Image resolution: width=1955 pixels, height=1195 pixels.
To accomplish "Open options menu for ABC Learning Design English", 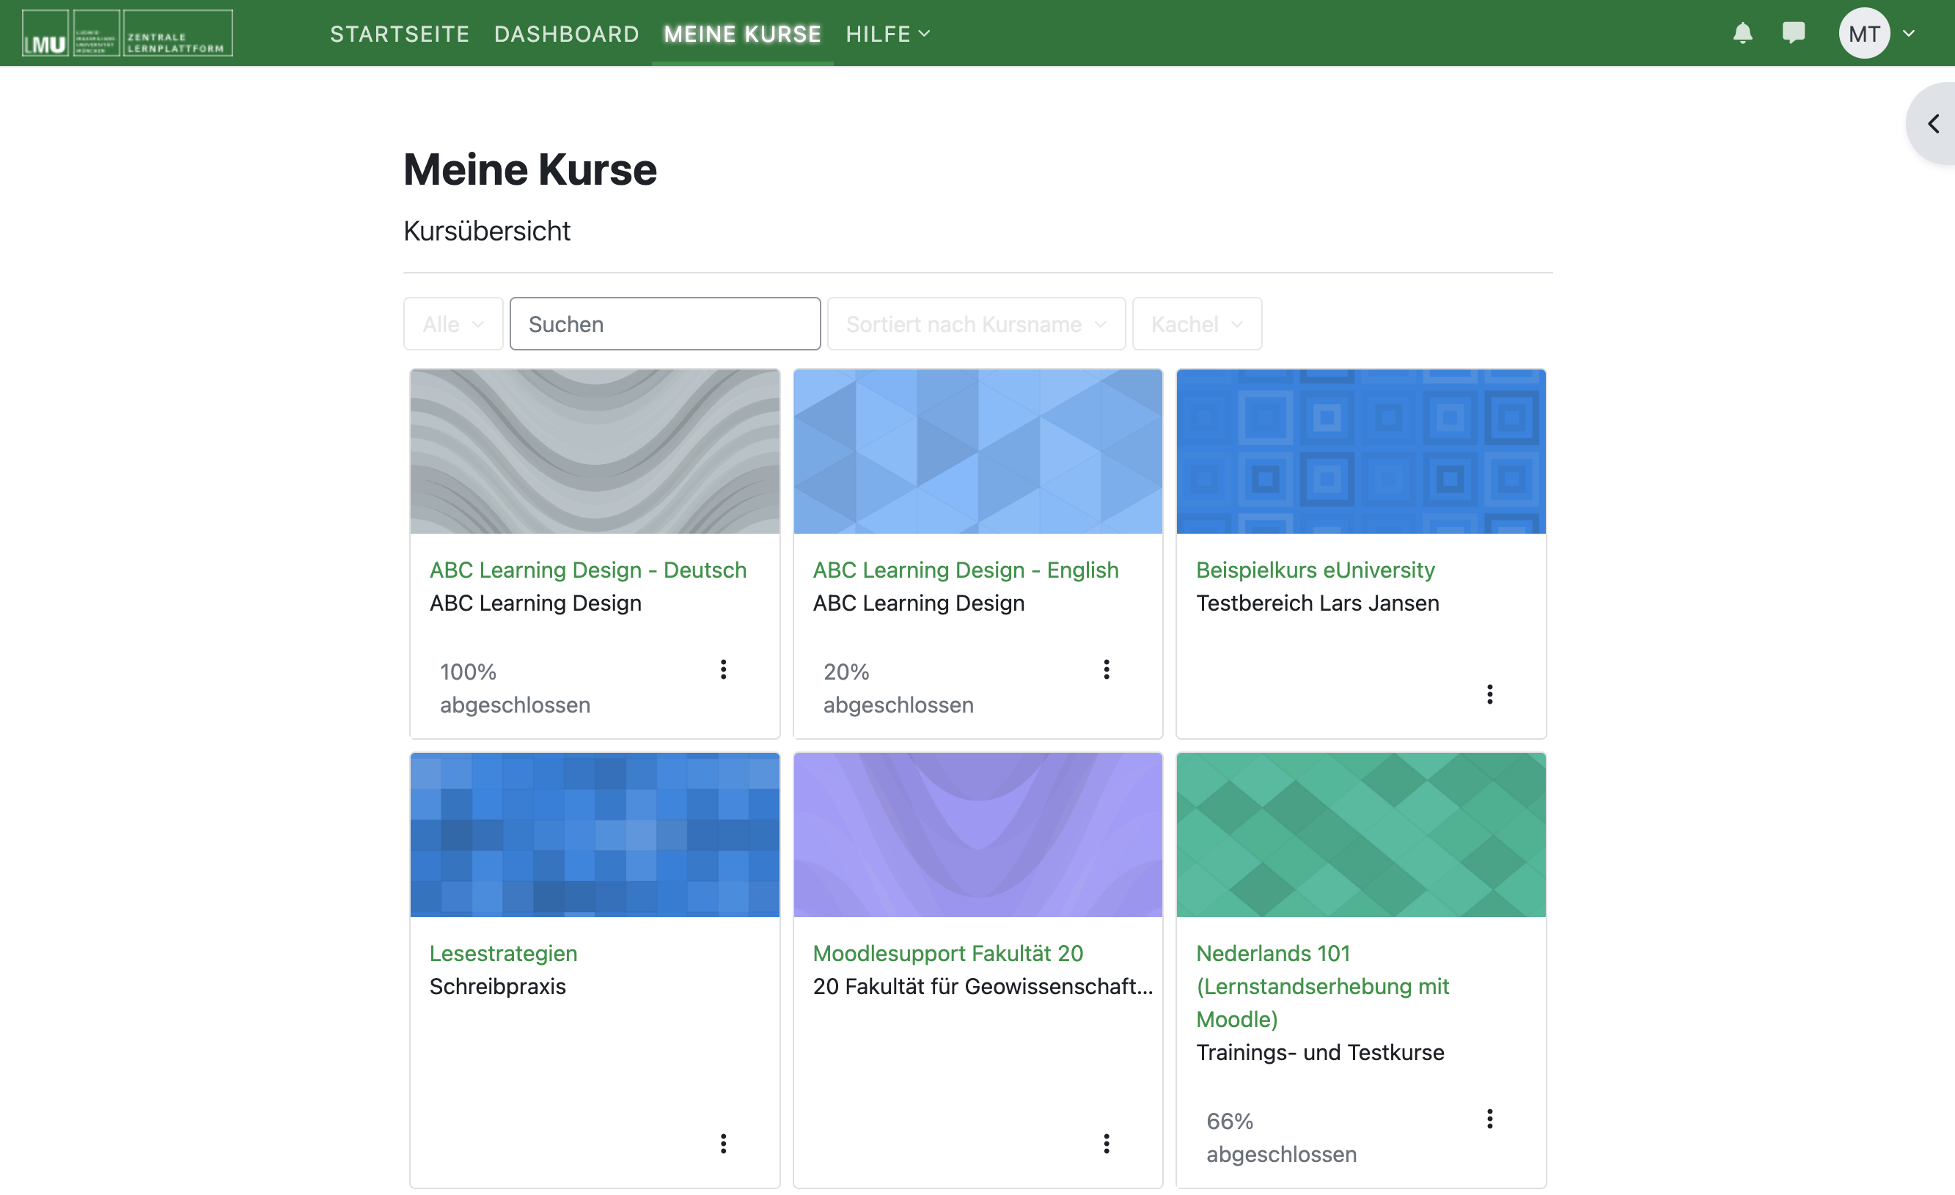I will tap(1106, 669).
